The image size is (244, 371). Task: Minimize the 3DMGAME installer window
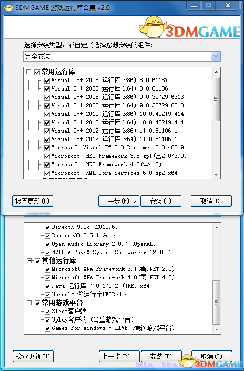194,6
